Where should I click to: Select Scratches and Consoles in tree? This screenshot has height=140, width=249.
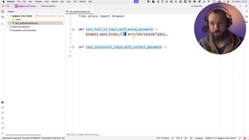click(x=24, y=30)
